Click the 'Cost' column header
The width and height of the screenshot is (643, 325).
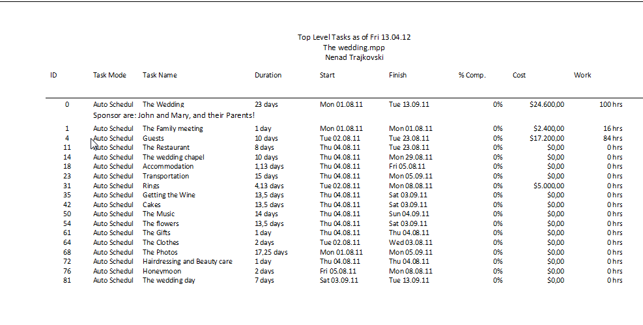point(519,75)
